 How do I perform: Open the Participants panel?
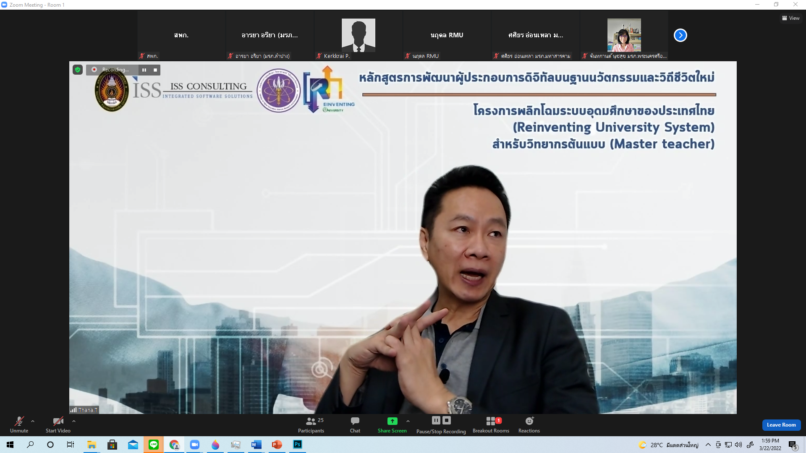pyautogui.click(x=311, y=424)
